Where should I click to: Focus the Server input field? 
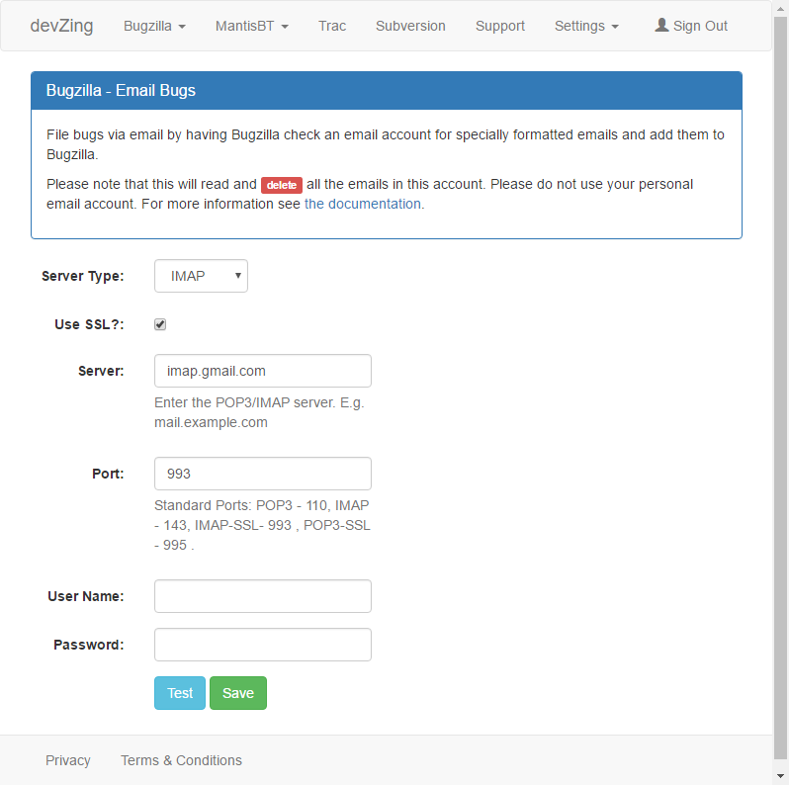[263, 371]
